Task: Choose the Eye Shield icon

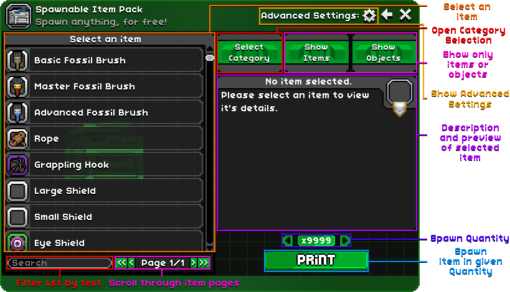Action: (x=17, y=242)
